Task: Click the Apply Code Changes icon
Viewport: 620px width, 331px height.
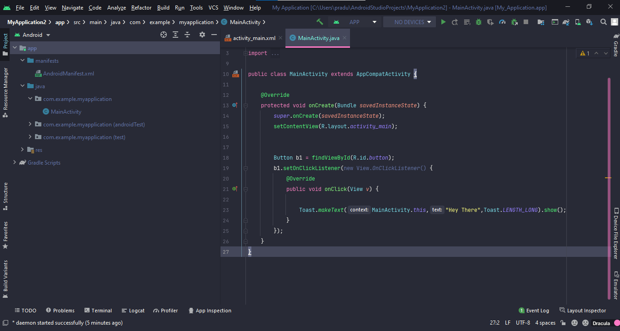Action: coord(467,22)
